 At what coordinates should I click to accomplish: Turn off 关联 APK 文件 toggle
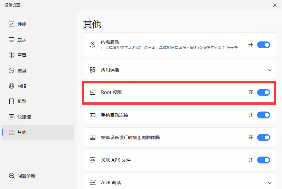pyautogui.click(x=263, y=160)
